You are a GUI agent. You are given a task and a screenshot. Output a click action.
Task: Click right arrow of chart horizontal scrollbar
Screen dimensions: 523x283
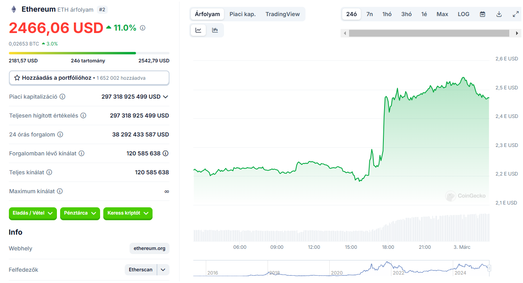coord(517,33)
